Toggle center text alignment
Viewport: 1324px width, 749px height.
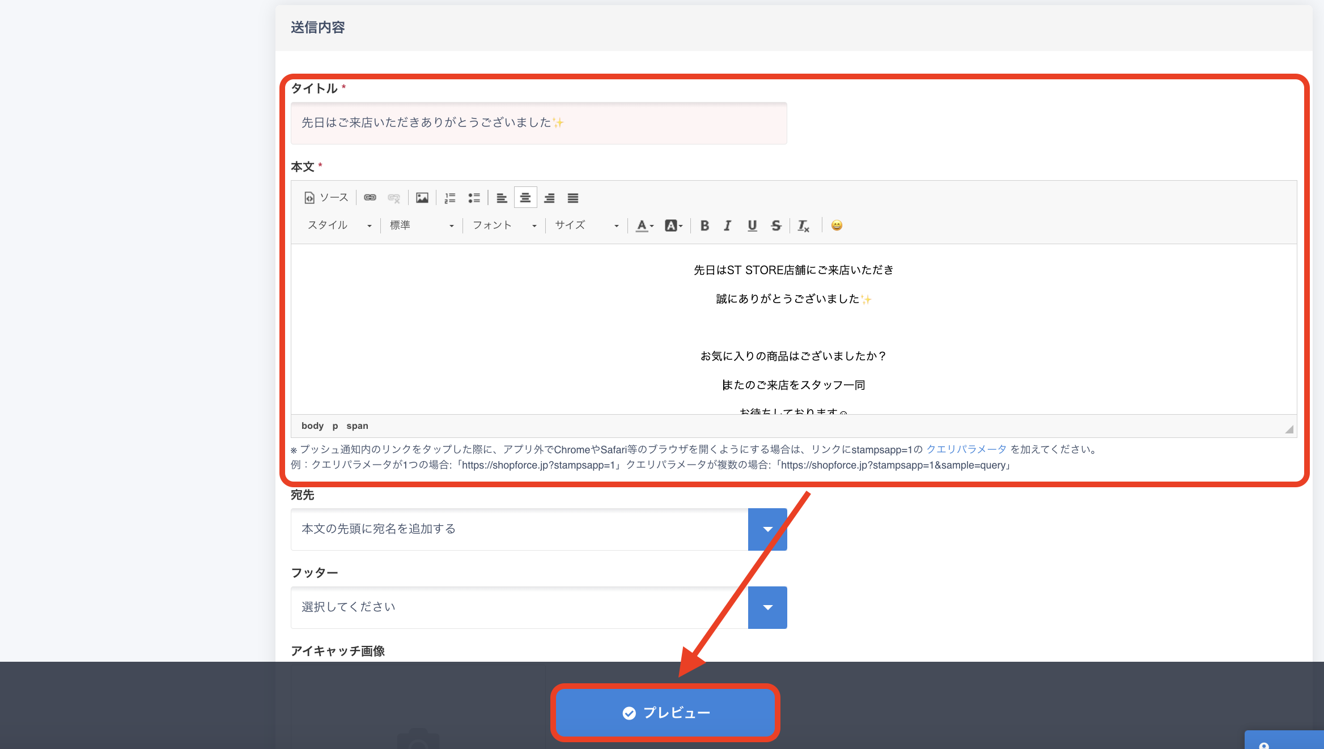point(525,198)
